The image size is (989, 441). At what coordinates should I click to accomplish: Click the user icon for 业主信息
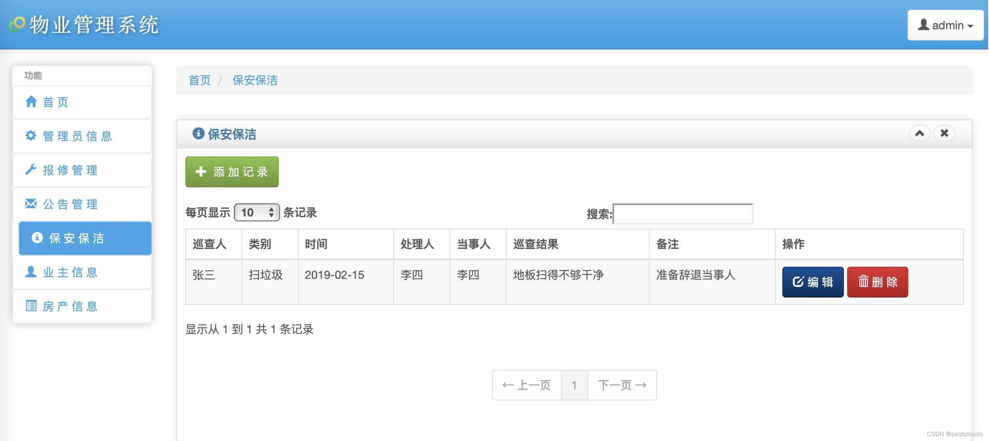[x=31, y=272]
